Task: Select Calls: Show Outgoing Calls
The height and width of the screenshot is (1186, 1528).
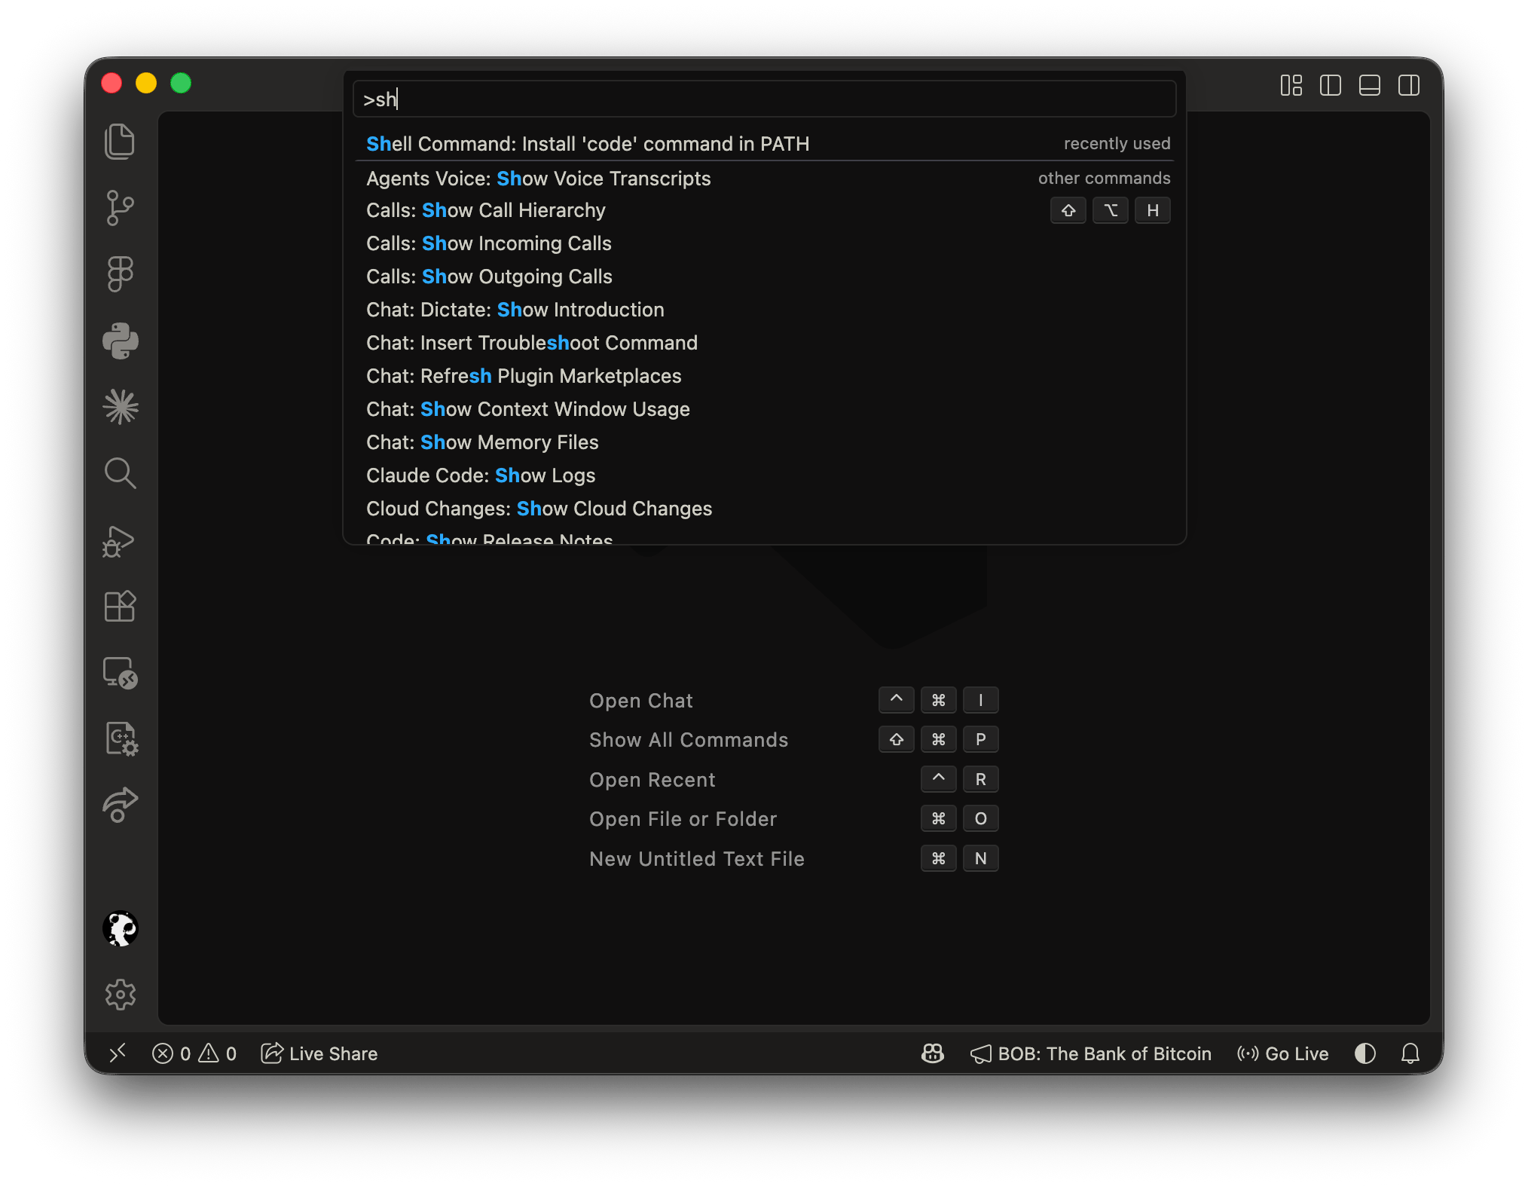Action: click(x=765, y=277)
